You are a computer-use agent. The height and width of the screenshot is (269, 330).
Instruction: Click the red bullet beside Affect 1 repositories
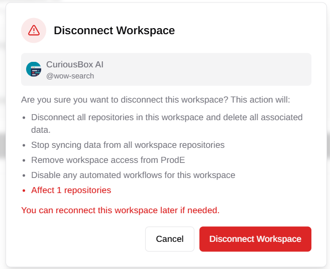click(24, 191)
